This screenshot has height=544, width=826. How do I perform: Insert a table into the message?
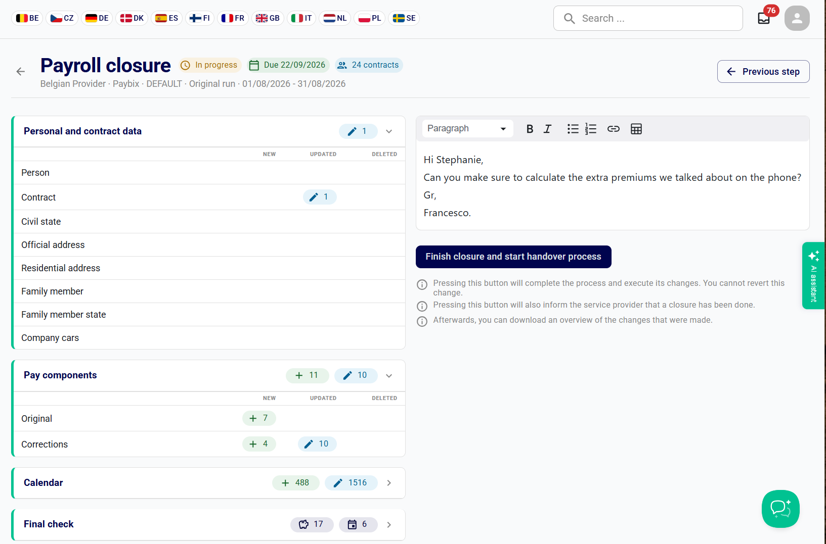(x=636, y=129)
